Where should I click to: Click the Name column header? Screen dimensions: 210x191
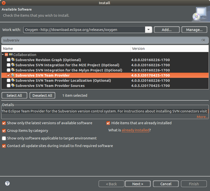66,49
